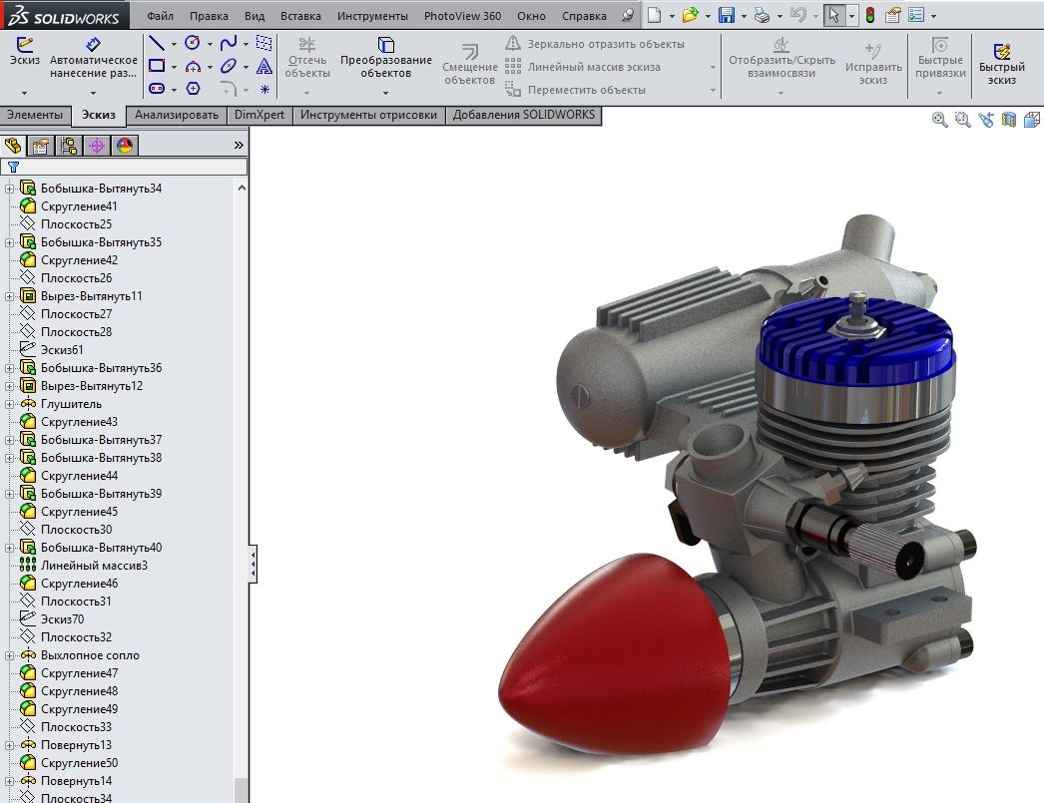Open the Вставка menu
The image size is (1044, 803).
301,15
